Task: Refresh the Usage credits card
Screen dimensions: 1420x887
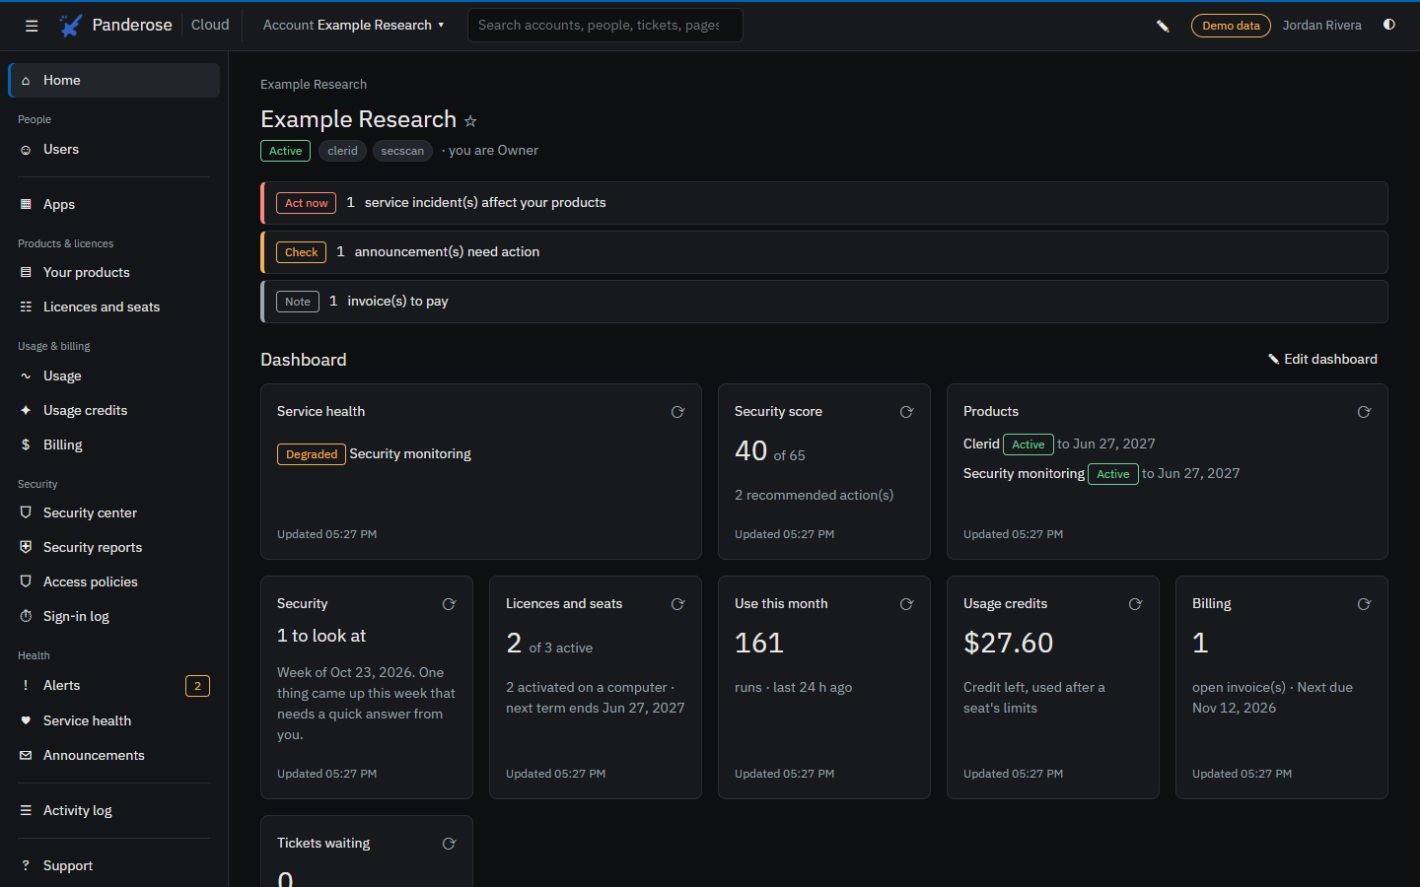Action: (1135, 604)
